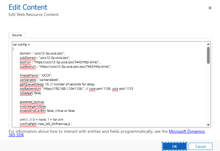Click the subBoshUrl setting line

(x=65, y=67)
